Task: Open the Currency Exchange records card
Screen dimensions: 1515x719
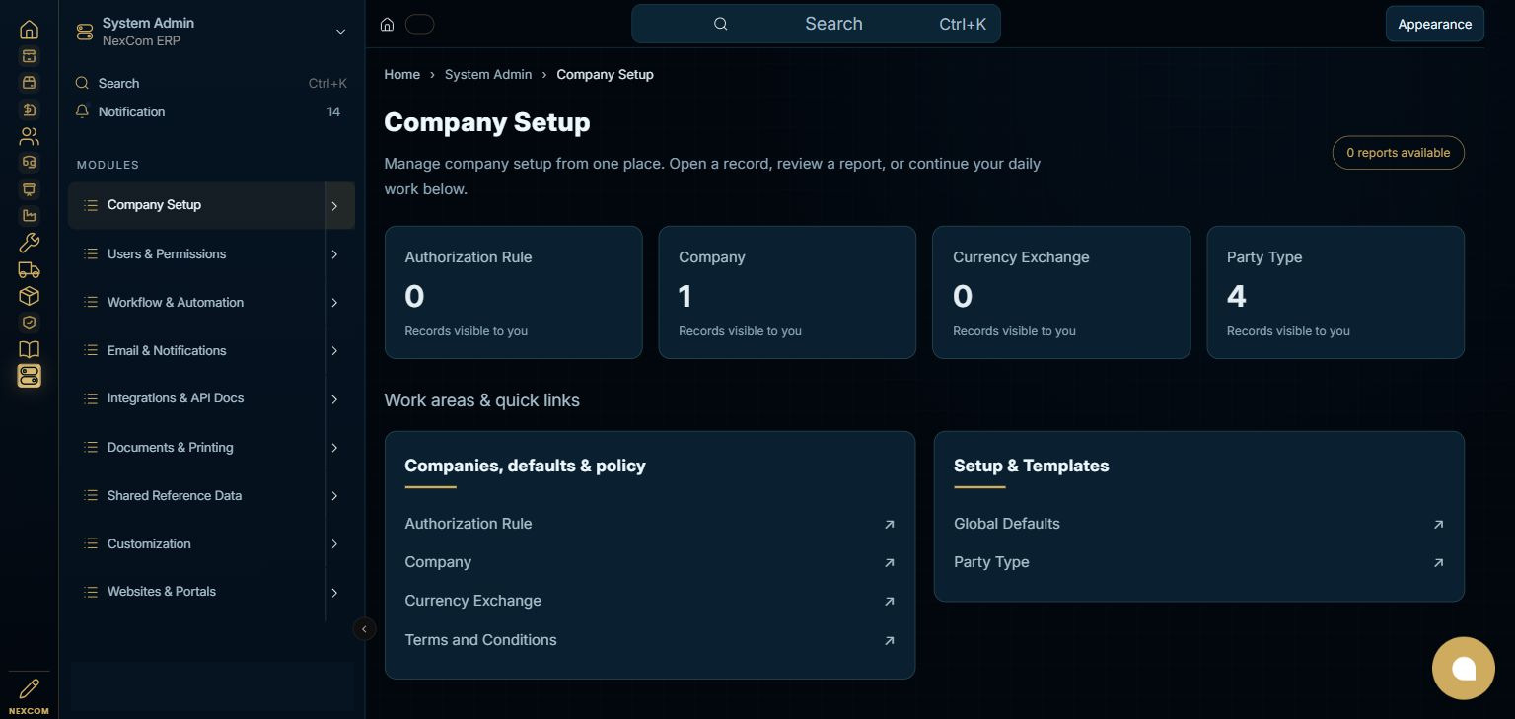Action: point(1061,292)
